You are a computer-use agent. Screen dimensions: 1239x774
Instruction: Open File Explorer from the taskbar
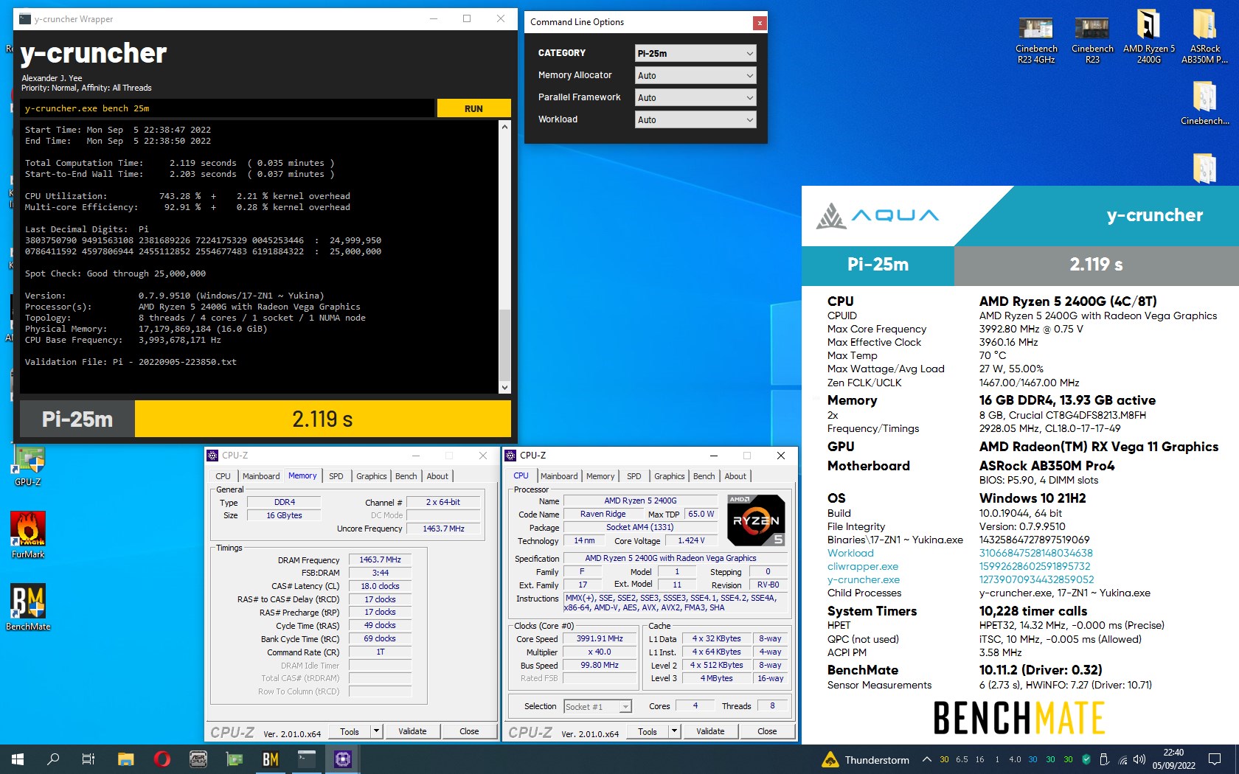125,759
